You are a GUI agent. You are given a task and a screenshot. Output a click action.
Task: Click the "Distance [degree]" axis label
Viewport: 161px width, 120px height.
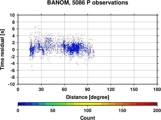click(88, 97)
